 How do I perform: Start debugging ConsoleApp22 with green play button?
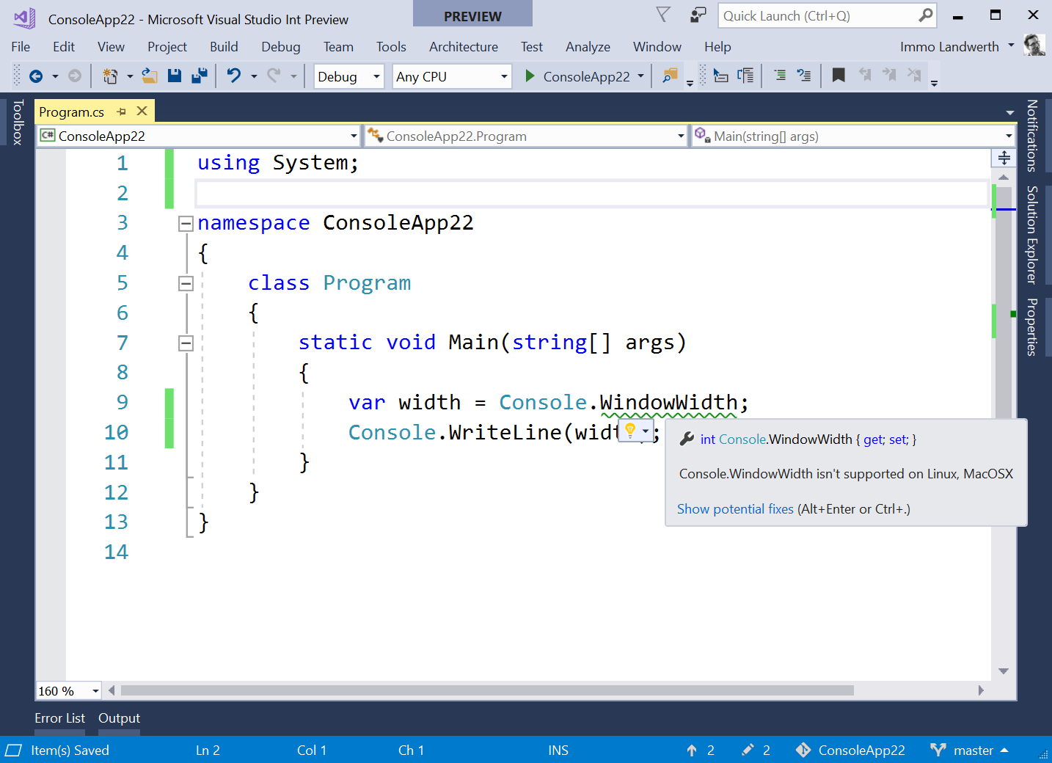tap(530, 76)
